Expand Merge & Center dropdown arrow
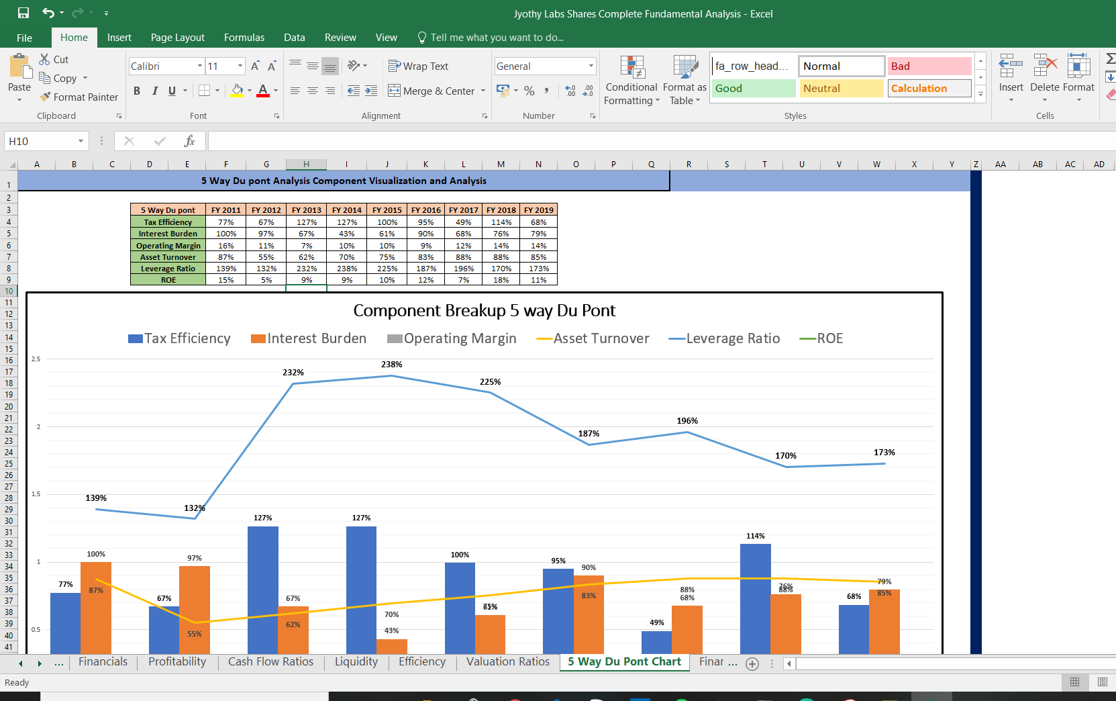Viewport: 1116px width, 701px height. pos(483,91)
